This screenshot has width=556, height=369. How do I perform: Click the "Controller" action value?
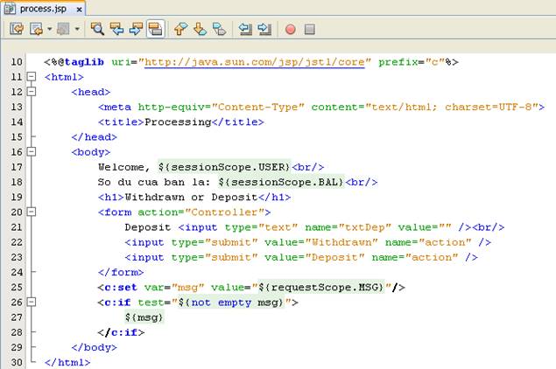pyautogui.click(x=224, y=212)
